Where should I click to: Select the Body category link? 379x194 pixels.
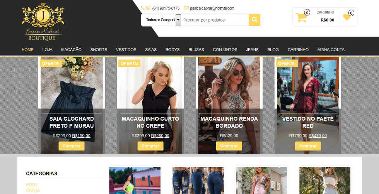pos(32,185)
